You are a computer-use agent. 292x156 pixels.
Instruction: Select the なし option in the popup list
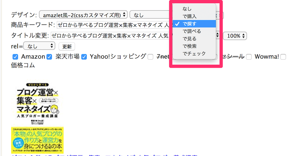click(x=194, y=9)
